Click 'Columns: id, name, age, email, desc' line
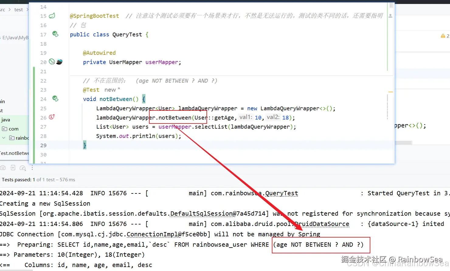Viewport: 450px width, 271px height. point(76,265)
